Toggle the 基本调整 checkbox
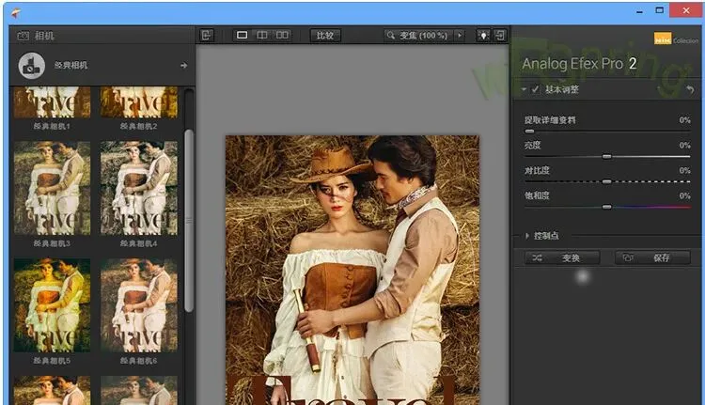The height and width of the screenshot is (405, 705). (x=535, y=89)
